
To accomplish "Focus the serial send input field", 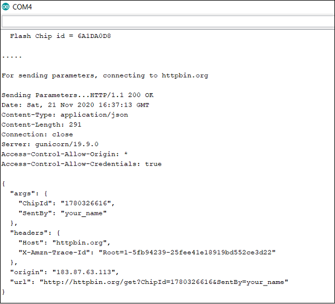I will 167,21.
